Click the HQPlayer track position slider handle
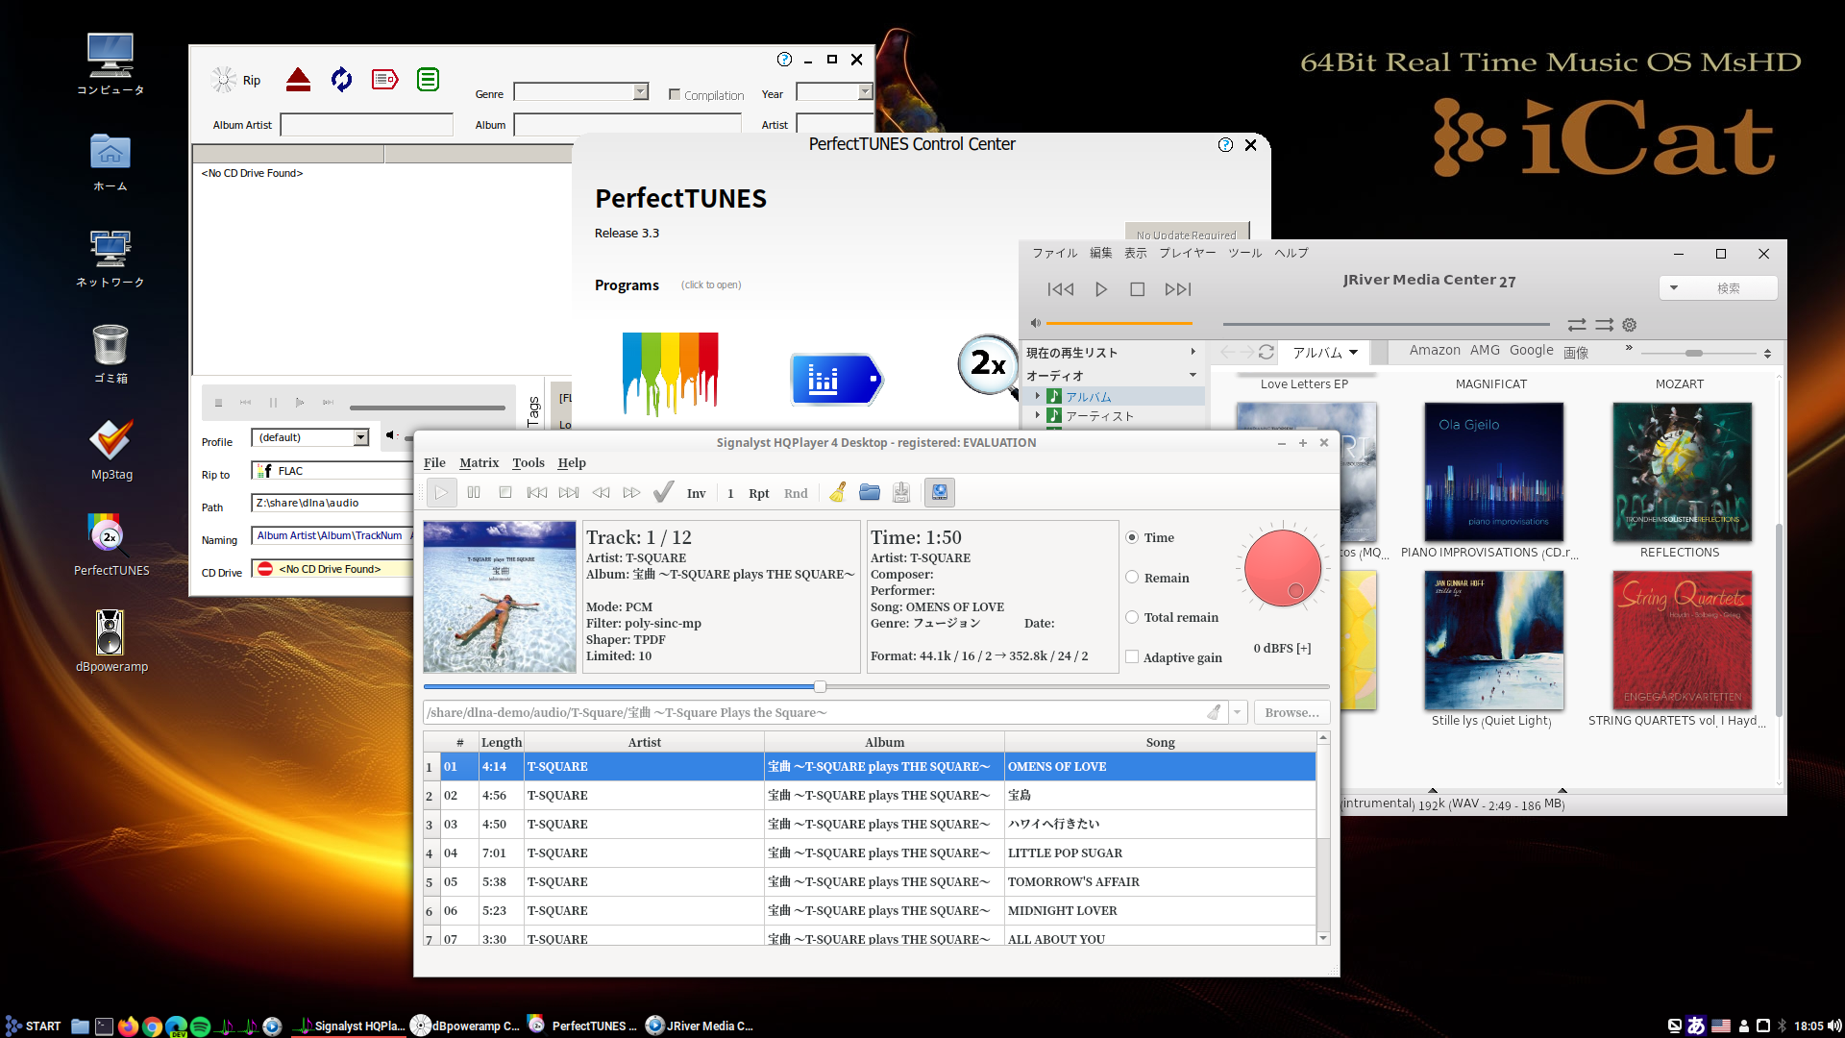The width and height of the screenshot is (1845, 1038). pyautogui.click(x=820, y=686)
